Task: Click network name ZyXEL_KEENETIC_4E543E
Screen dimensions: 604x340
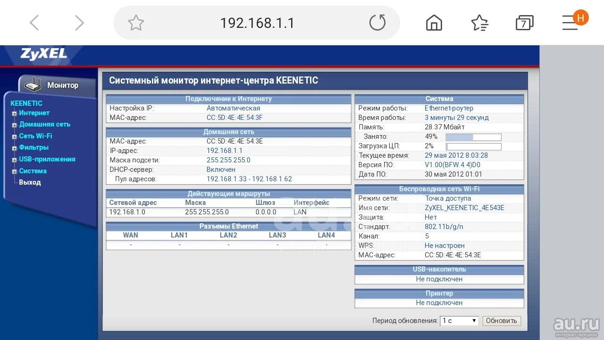Action: (464, 208)
